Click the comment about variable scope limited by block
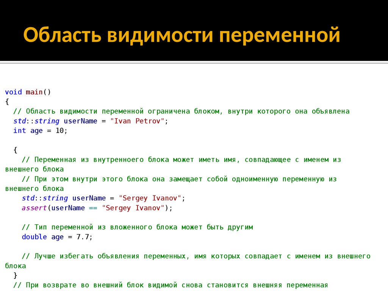The width and height of the screenshot is (388, 291). coord(181,111)
